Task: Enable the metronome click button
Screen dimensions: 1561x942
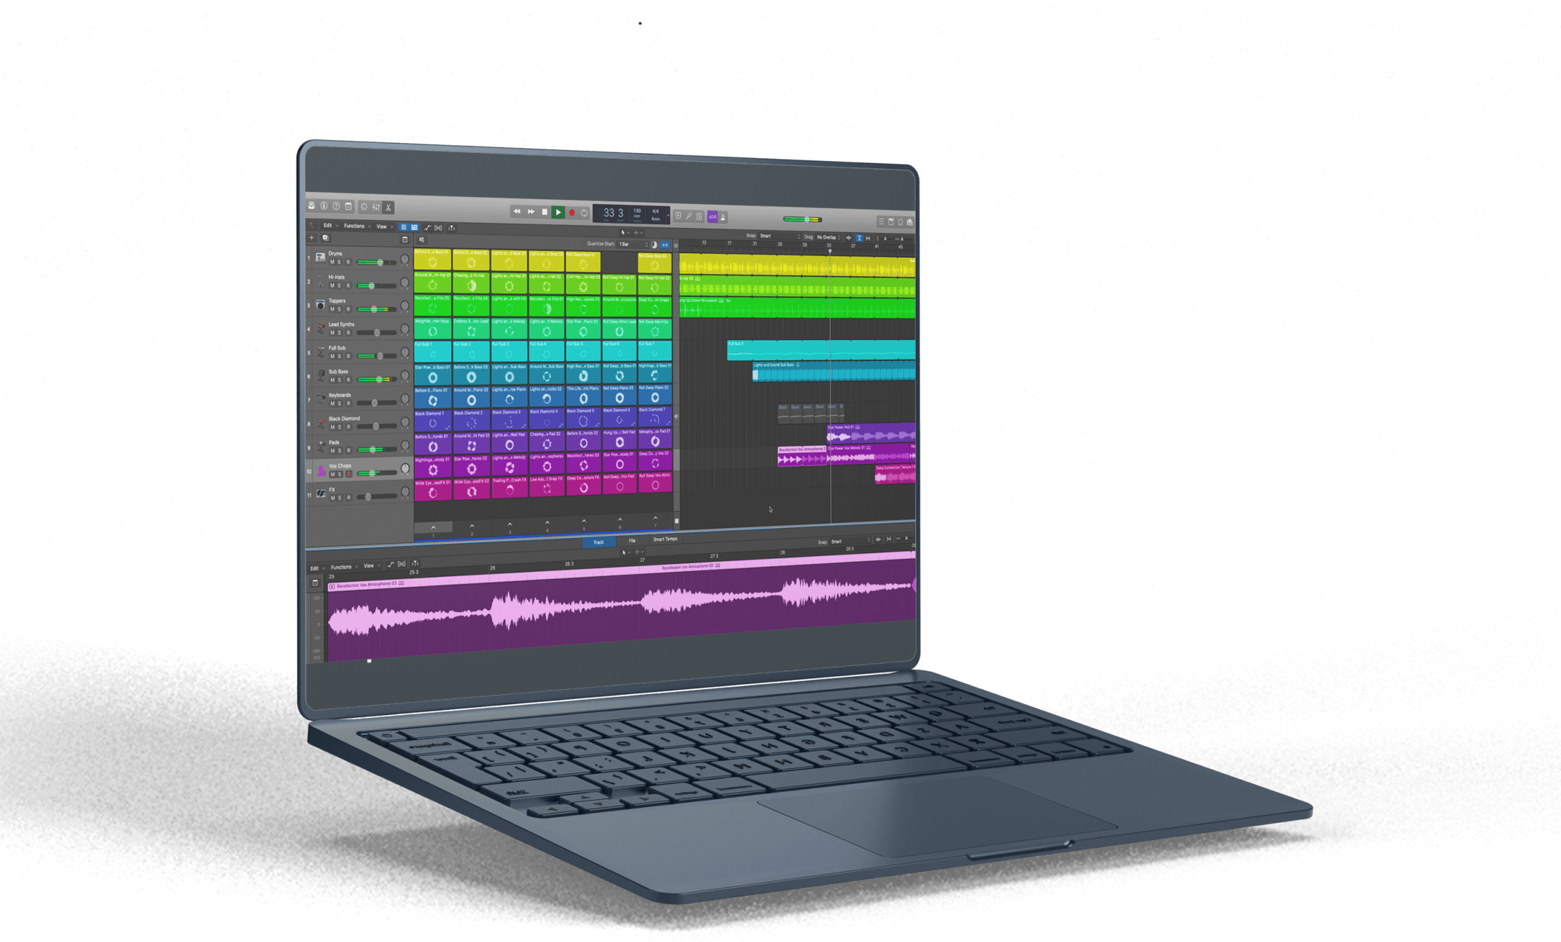Action: [723, 217]
